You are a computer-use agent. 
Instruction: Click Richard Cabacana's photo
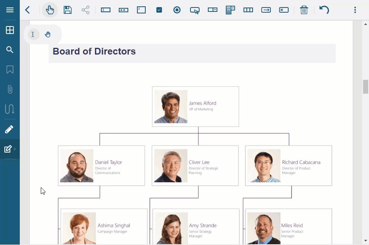(264, 166)
